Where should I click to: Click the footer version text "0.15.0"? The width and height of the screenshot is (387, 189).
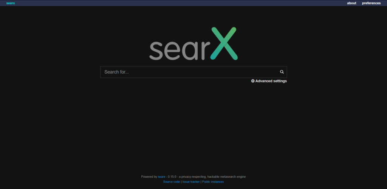(172, 177)
